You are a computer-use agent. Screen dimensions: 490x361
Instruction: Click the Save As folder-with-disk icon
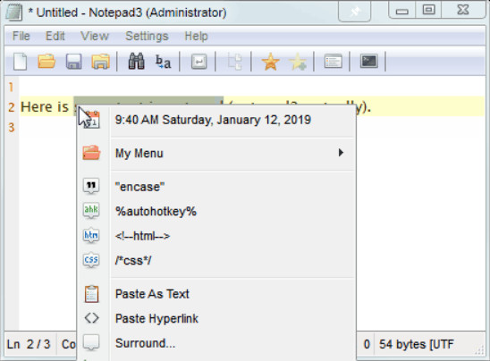100,62
